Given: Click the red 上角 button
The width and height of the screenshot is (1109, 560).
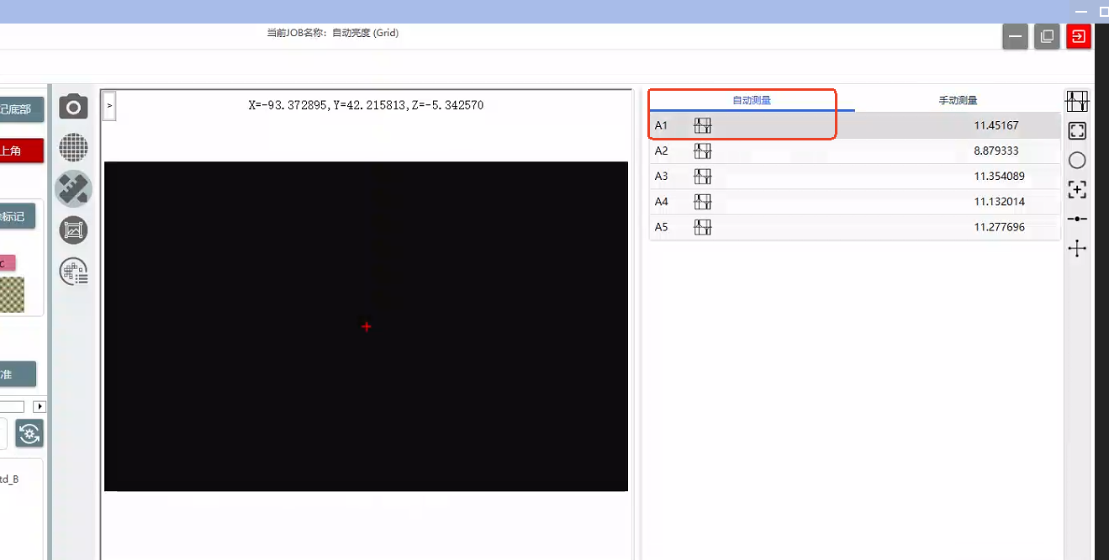Looking at the screenshot, I should (21, 151).
